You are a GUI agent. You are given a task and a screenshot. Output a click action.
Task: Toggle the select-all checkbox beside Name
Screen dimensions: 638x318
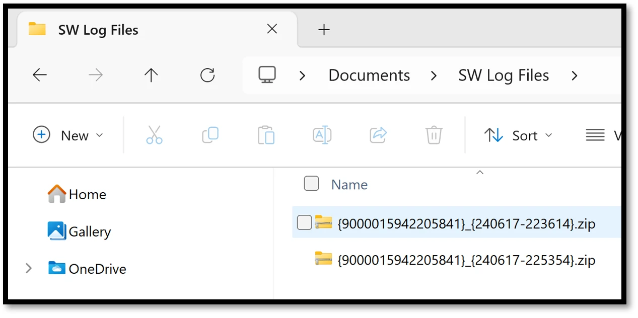(x=311, y=184)
